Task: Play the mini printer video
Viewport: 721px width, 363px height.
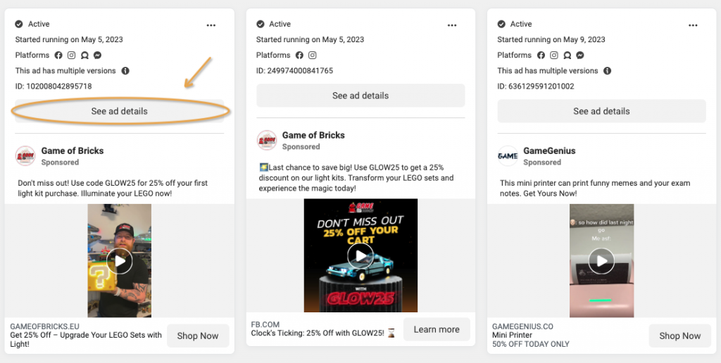Action: click(x=601, y=262)
